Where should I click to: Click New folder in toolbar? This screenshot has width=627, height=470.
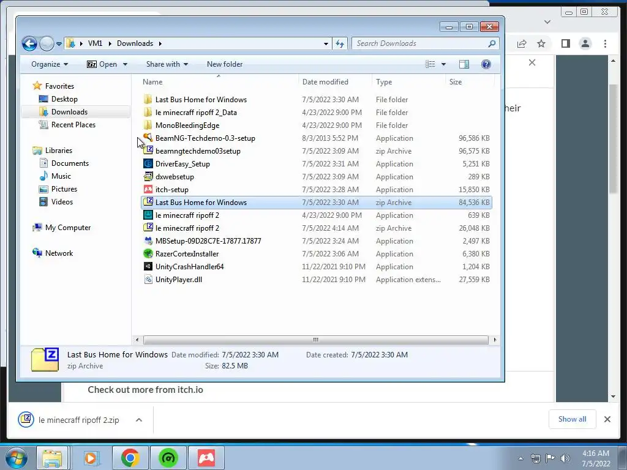click(224, 64)
